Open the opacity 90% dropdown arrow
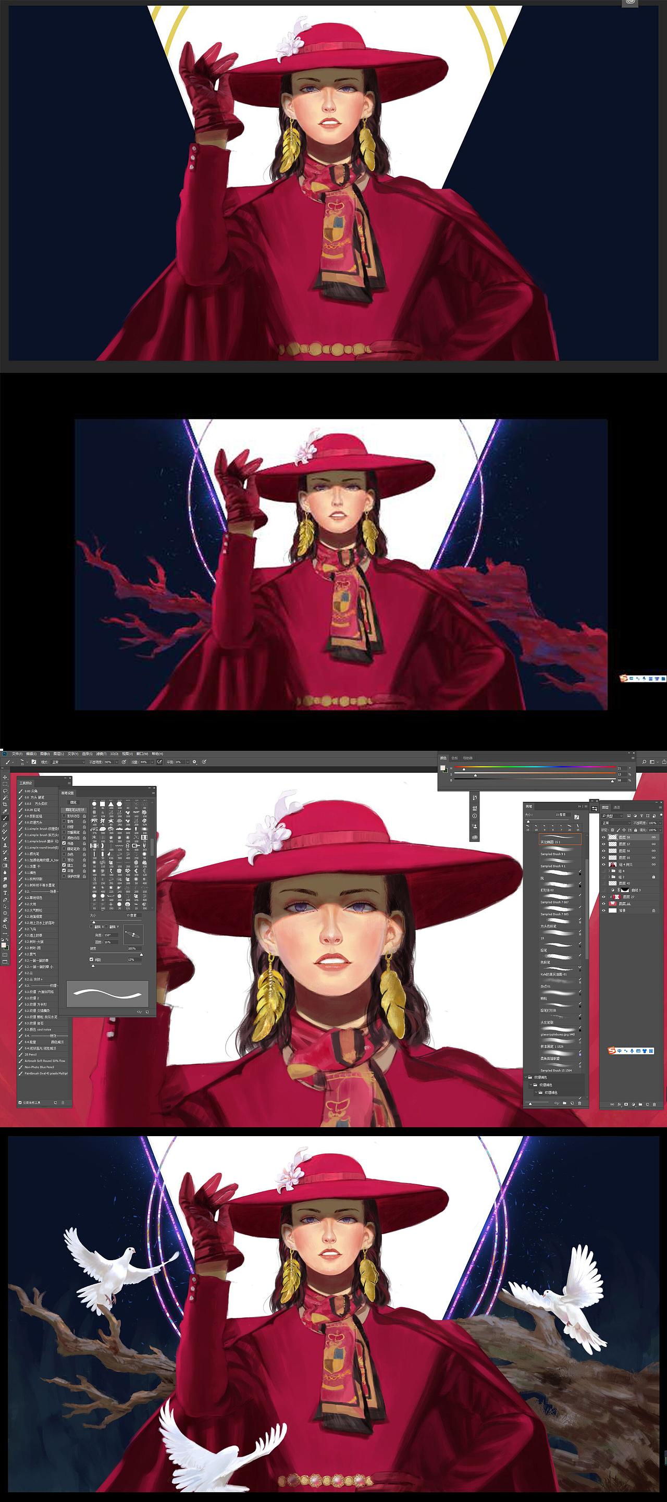 point(117,762)
